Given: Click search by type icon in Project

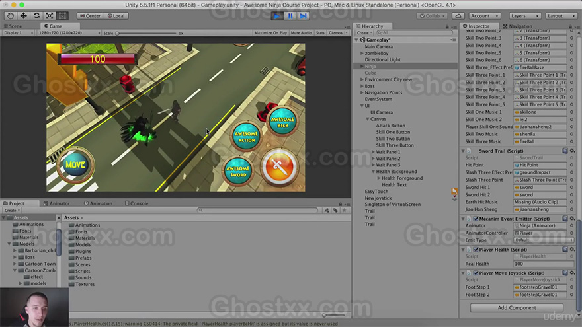Looking at the screenshot, I should pyautogui.click(x=327, y=210).
